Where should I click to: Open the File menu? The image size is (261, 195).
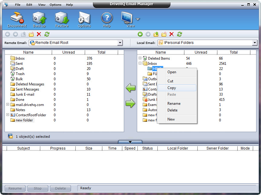[18, 5]
